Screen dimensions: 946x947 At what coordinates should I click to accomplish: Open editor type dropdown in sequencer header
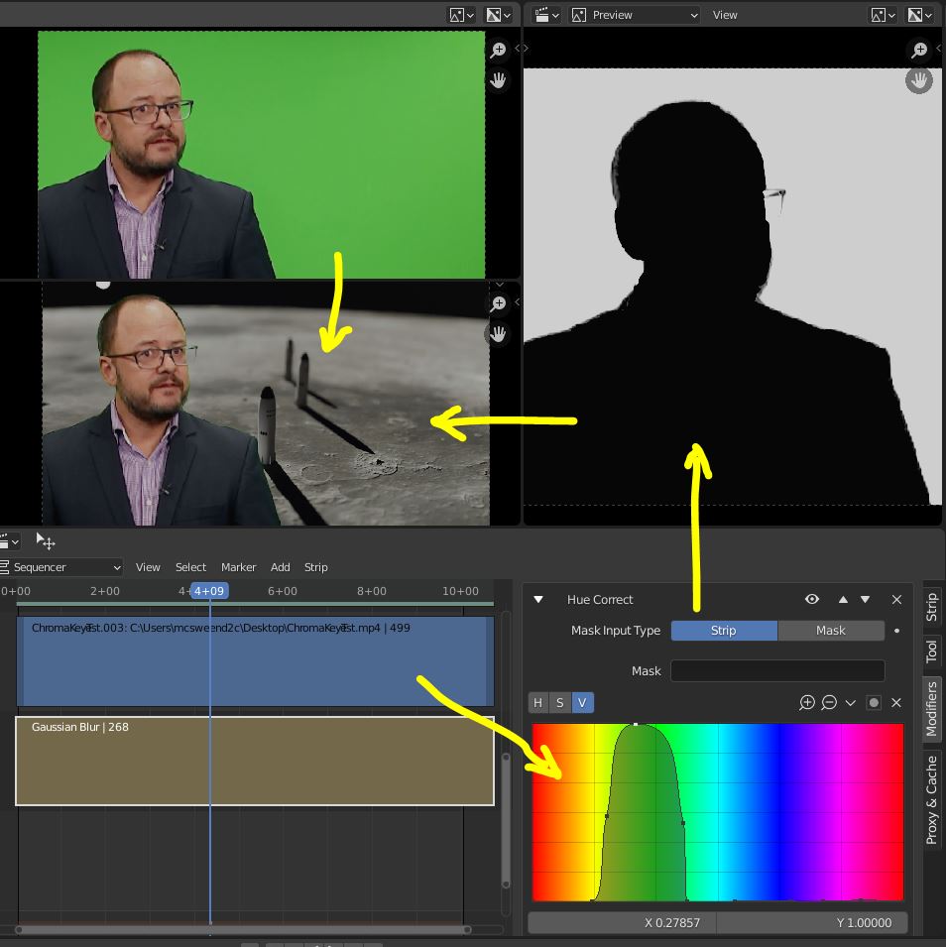(10, 541)
